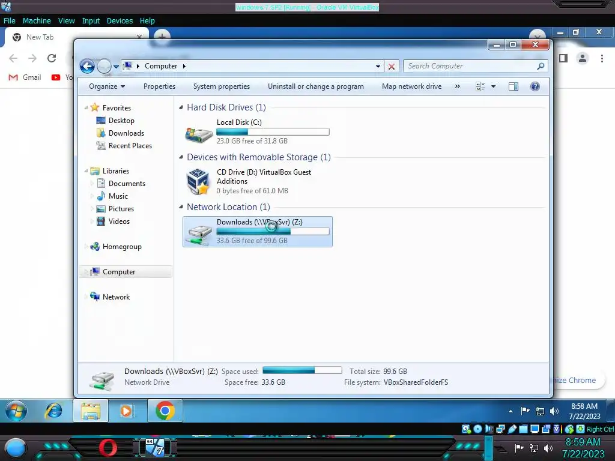The image size is (615, 461).
Task: Select Music library
Action: click(x=118, y=196)
